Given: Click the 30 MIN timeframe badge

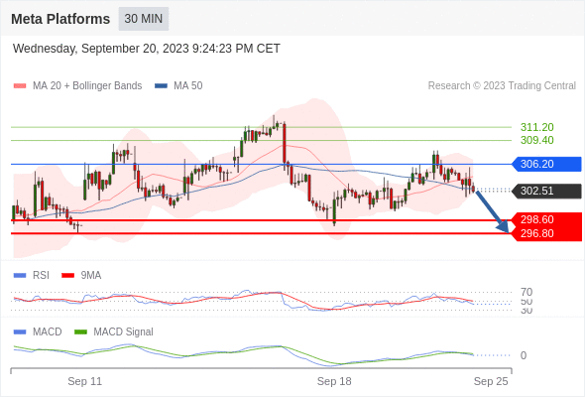Looking at the screenshot, I should click(144, 19).
